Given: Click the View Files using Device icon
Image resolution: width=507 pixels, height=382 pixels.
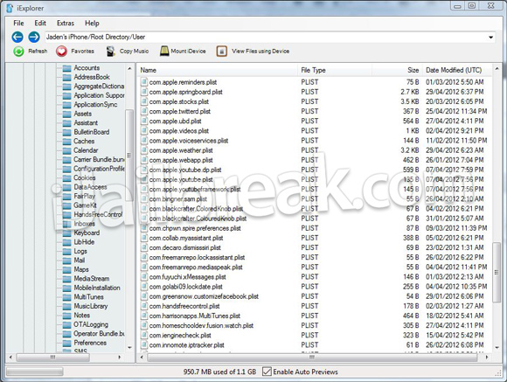Looking at the screenshot, I should pyautogui.click(x=222, y=51).
